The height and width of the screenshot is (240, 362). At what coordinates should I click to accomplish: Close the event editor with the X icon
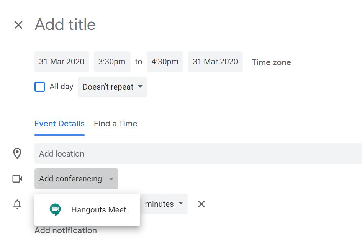(18, 25)
